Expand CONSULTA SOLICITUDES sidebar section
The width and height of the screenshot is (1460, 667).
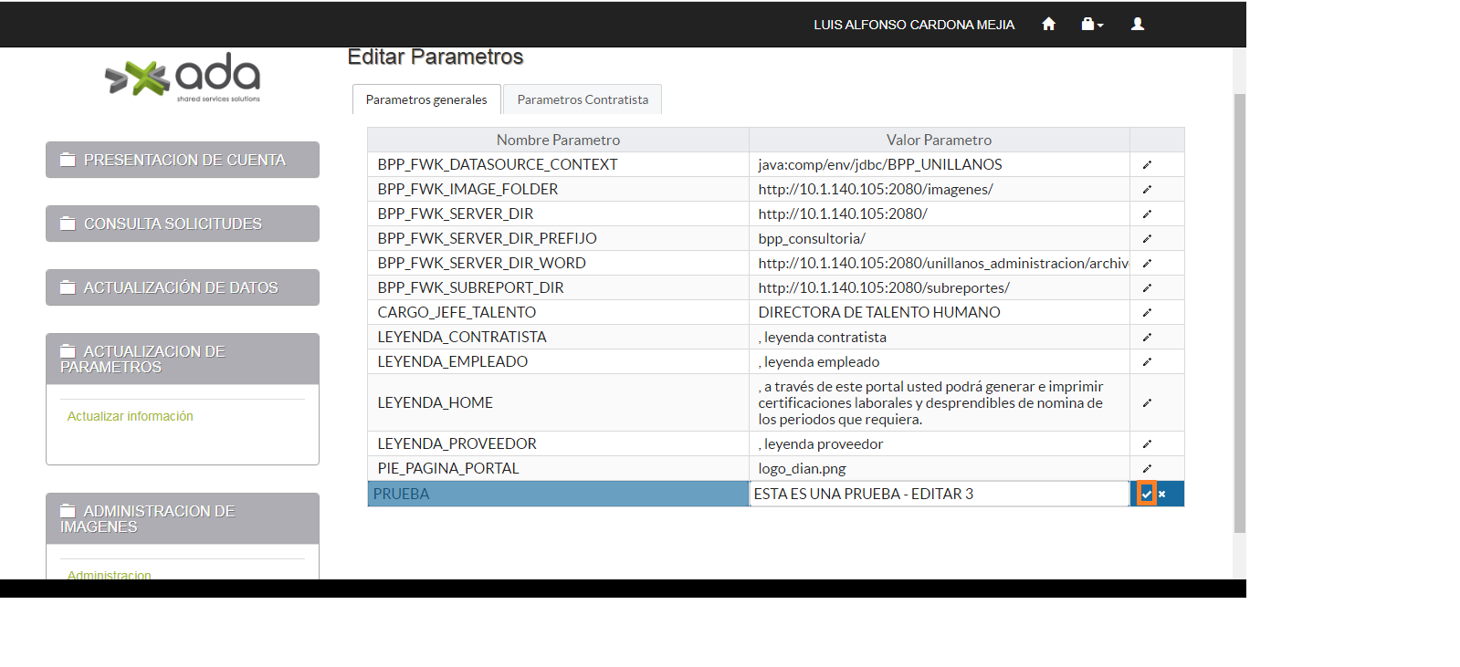click(x=183, y=224)
